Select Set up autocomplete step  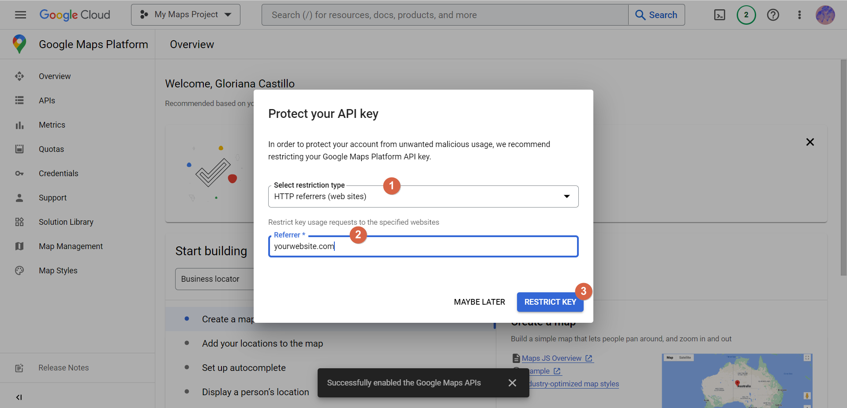(x=244, y=368)
